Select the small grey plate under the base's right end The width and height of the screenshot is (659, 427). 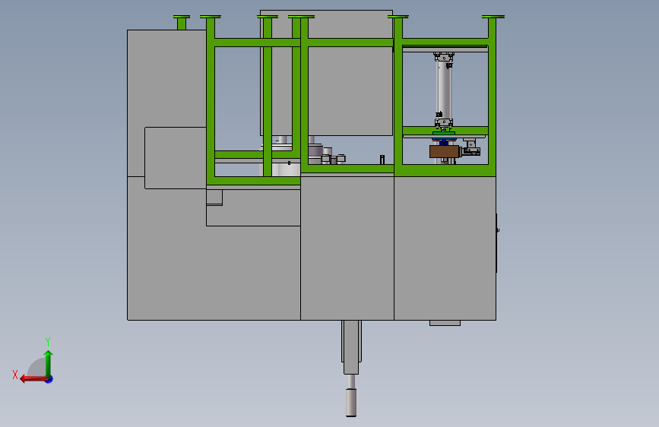(x=445, y=323)
